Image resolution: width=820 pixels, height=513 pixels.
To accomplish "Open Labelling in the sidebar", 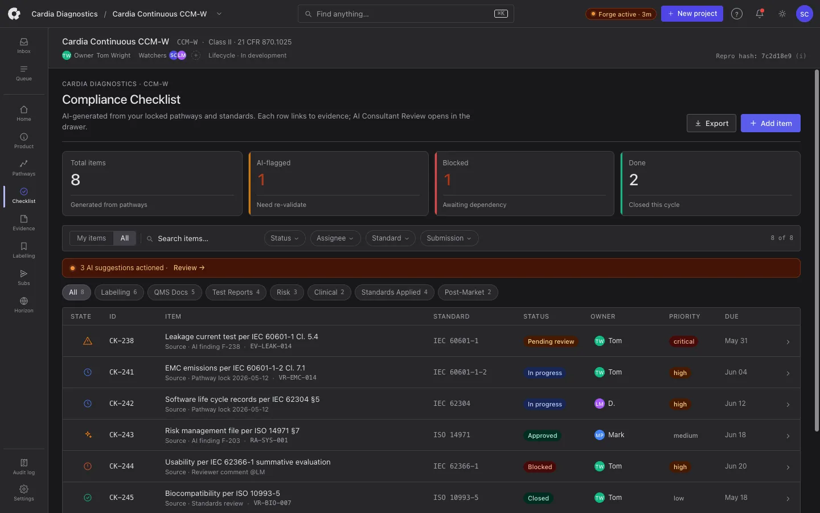I will 24,250.
